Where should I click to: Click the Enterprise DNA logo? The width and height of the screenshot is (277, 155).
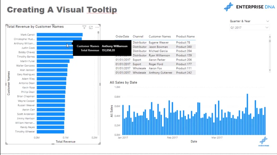tap(249, 7)
